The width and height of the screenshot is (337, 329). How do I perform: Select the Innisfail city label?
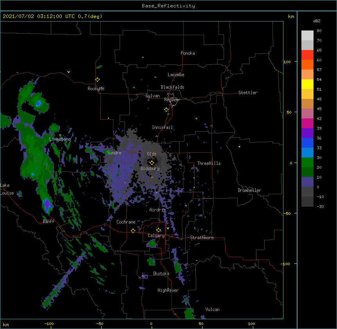[x=162, y=127]
